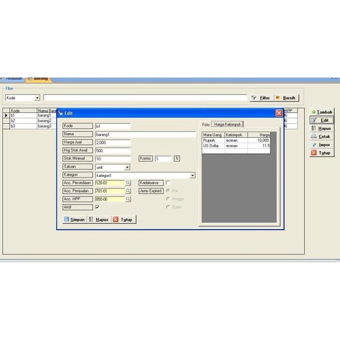The height and width of the screenshot is (340, 340).
Task: Close the Edit dialog with red X
Action: coord(279,113)
